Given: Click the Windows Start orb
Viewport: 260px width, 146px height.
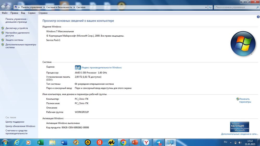Looking at the screenshot, I should 5,142.
